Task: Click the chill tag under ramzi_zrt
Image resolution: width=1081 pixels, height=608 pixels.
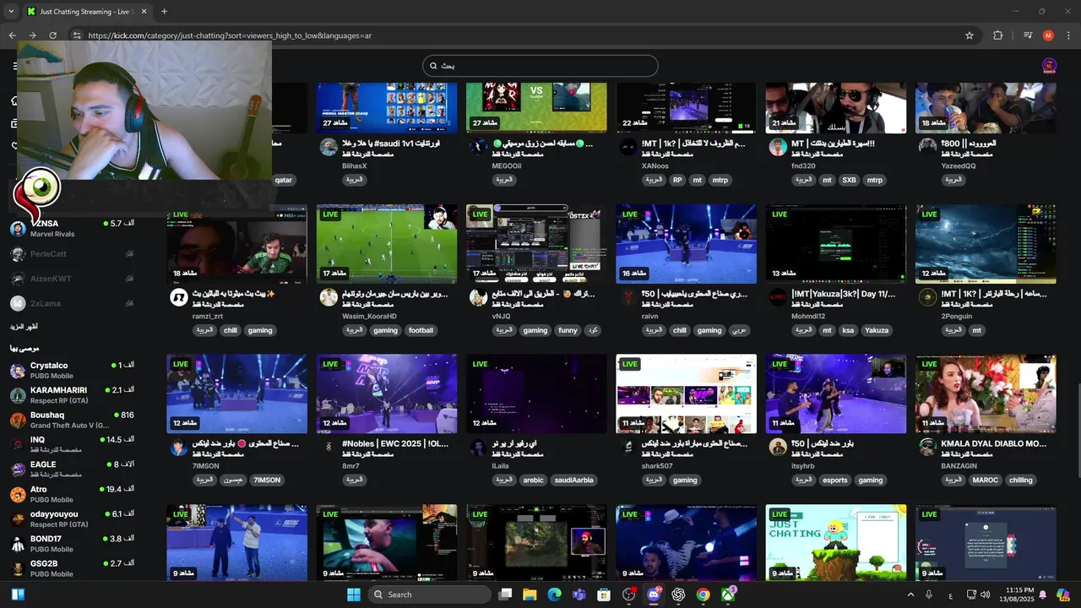Action: tap(230, 330)
